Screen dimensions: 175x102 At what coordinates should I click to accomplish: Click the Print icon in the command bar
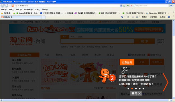(x=137, y=17)
